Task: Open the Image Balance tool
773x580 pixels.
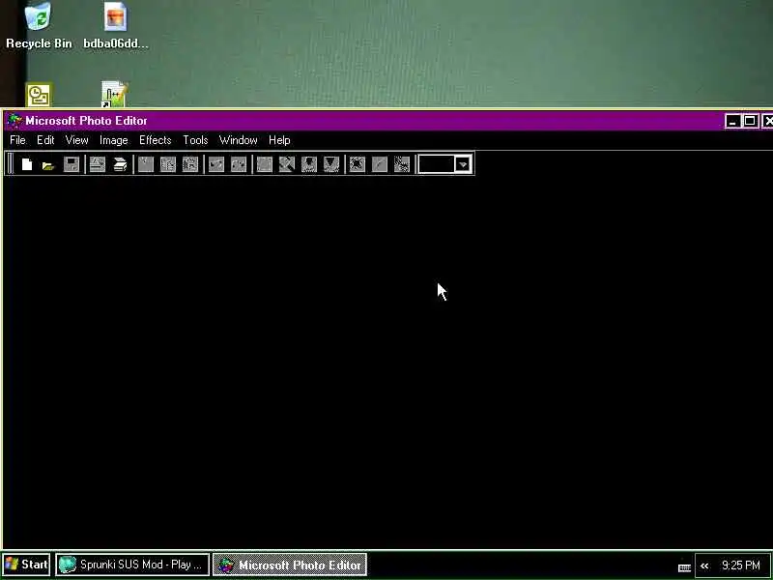Action: [357, 164]
